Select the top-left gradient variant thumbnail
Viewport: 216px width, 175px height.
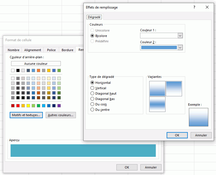tap(157, 88)
